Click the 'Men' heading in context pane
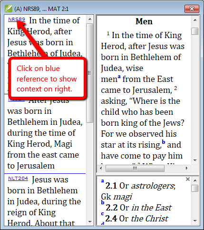 (x=144, y=21)
